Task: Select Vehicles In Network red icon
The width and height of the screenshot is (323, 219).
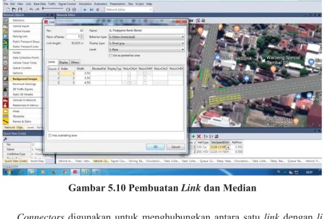Action: 5,100
